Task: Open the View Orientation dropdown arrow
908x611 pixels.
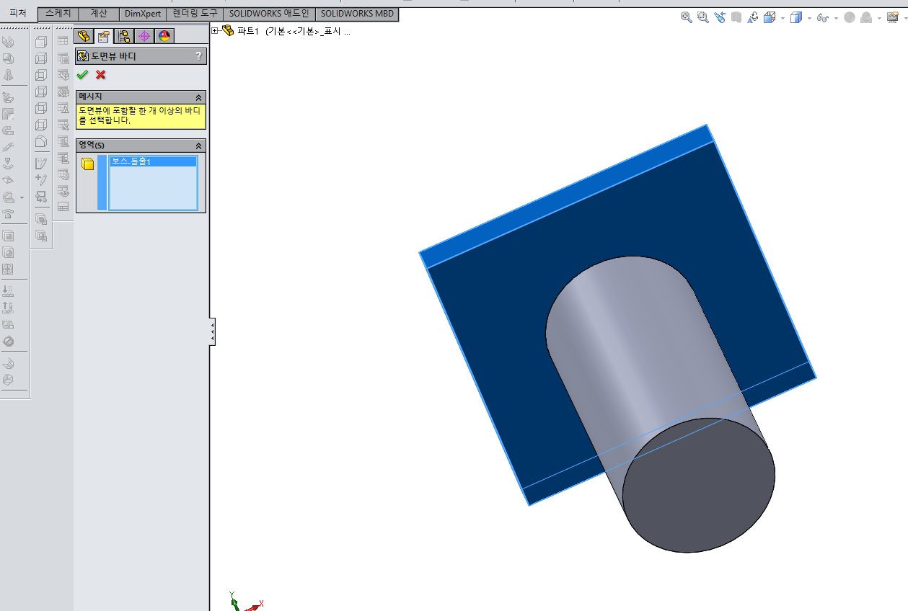Action: [783, 18]
